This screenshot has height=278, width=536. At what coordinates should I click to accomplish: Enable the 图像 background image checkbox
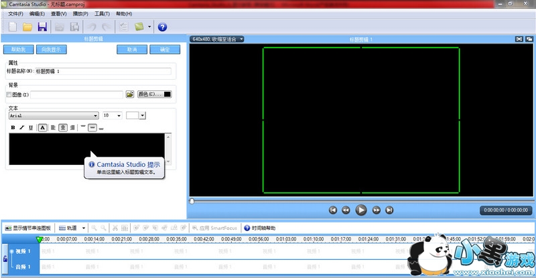pos(9,94)
